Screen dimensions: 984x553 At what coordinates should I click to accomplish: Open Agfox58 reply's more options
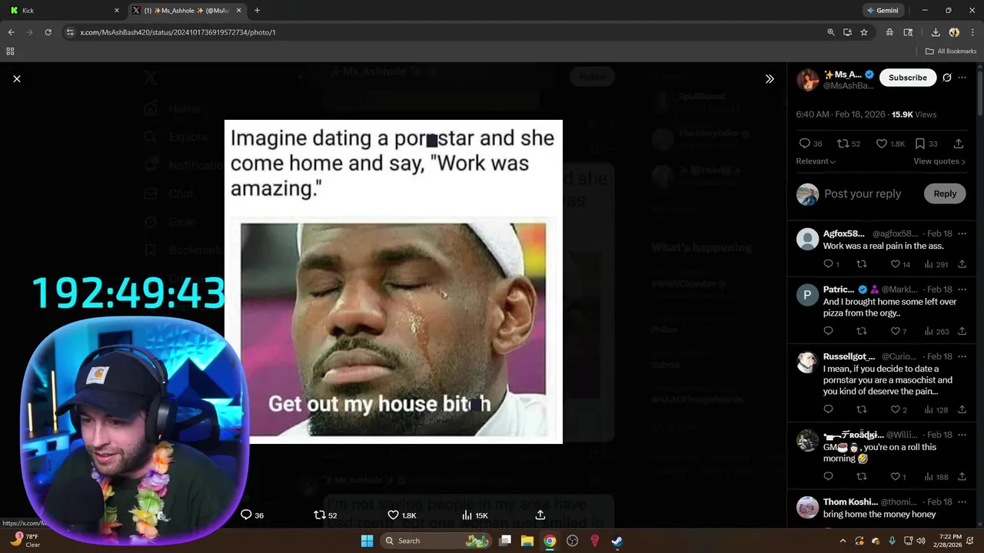tap(962, 233)
